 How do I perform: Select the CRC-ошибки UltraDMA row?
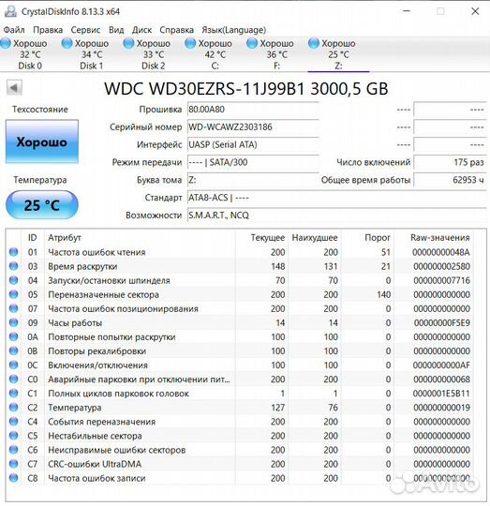(240, 464)
